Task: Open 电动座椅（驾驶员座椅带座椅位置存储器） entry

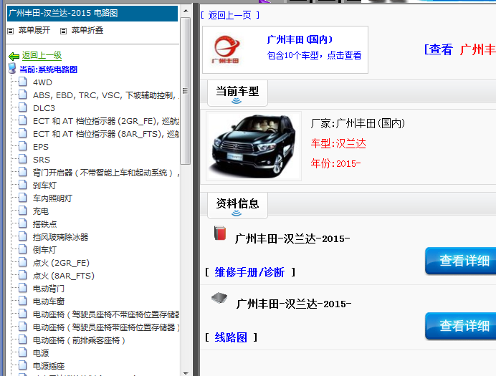Action: pyautogui.click(x=106, y=327)
